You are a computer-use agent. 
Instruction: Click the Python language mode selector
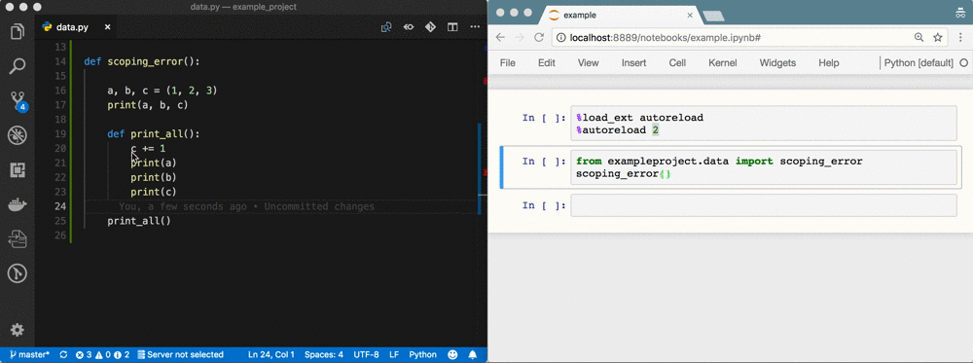click(x=422, y=355)
